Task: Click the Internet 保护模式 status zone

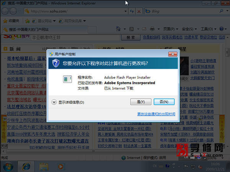Action: 144,157
